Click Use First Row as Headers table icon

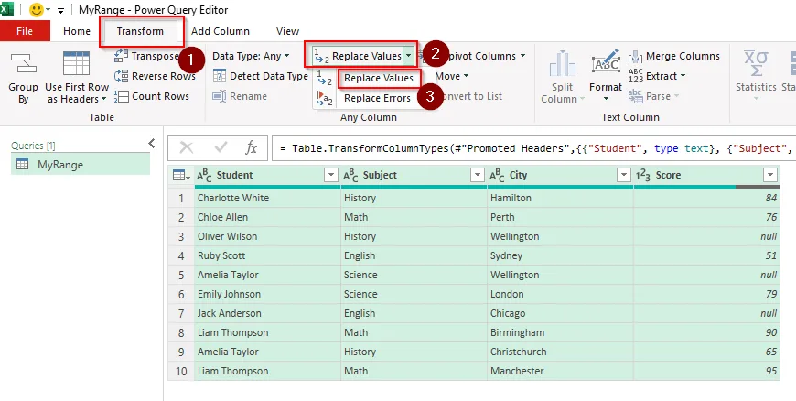[x=77, y=63]
